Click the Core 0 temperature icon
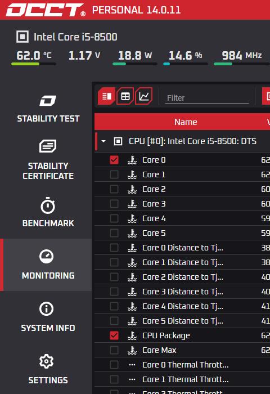Viewport: 270px width, 394px height. pyautogui.click(x=132, y=160)
